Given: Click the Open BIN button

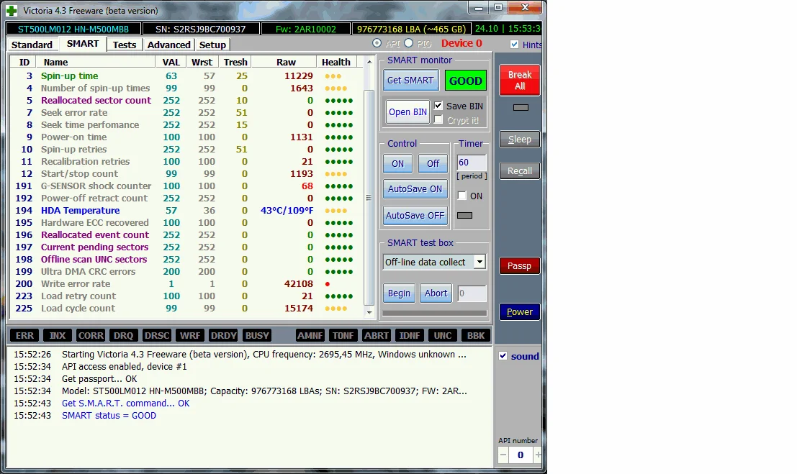Looking at the screenshot, I should 407,112.
